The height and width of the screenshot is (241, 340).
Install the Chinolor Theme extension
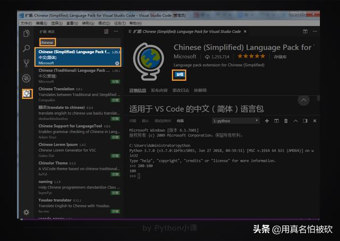pyautogui.click(x=115, y=174)
